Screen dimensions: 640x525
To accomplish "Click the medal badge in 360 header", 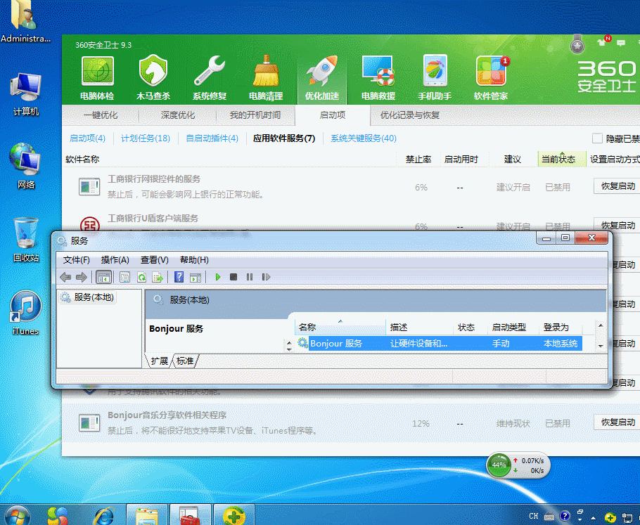I will (x=577, y=44).
